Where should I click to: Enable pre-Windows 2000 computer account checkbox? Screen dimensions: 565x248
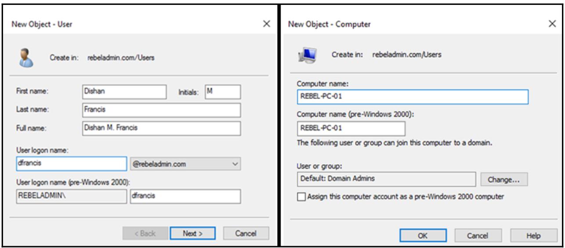(x=301, y=197)
